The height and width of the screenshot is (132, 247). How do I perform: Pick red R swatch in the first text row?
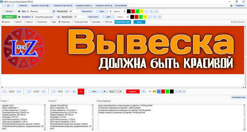pyautogui.click(x=133, y=11)
